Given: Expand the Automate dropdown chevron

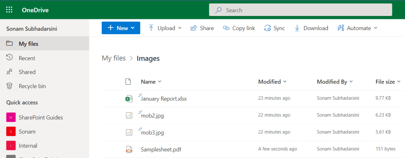Looking at the screenshot, I should click(x=375, y=28).
